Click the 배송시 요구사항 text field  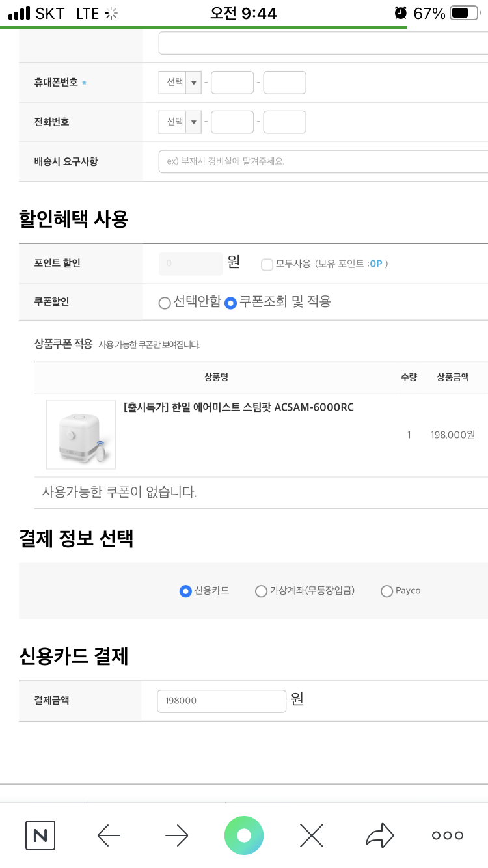tap(323, 161)
